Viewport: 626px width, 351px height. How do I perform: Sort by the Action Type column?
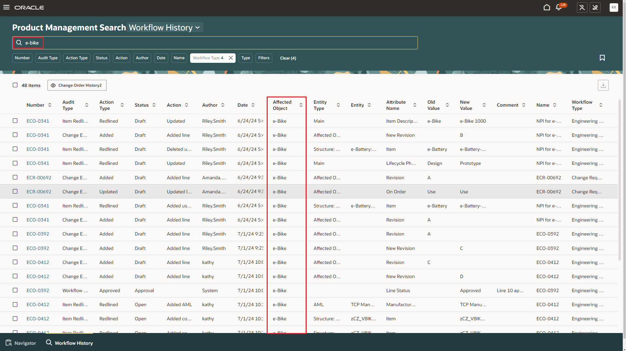click(122, 105)
